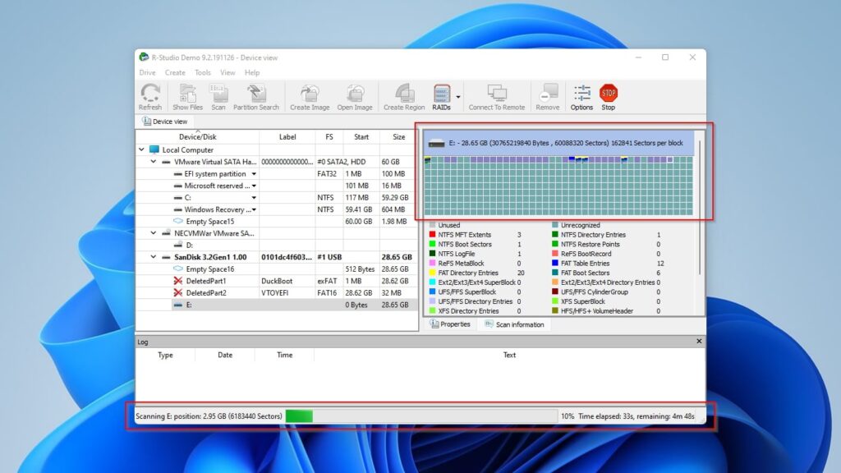Click Create Image toolbar icon
The width and height of the screenshot is (841, 473).
(x=310, y=97)
